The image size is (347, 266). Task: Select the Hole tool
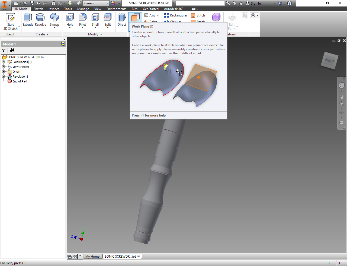tap(70, 21)
